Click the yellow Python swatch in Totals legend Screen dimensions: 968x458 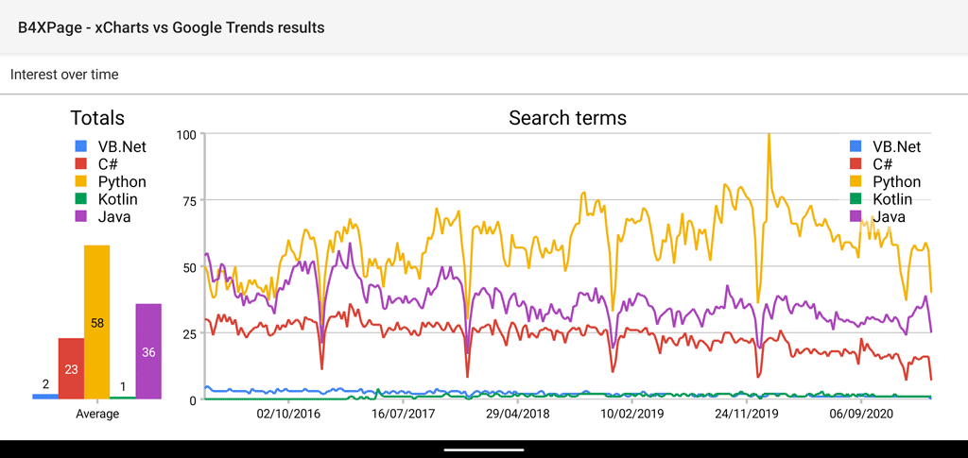[81, 181]
